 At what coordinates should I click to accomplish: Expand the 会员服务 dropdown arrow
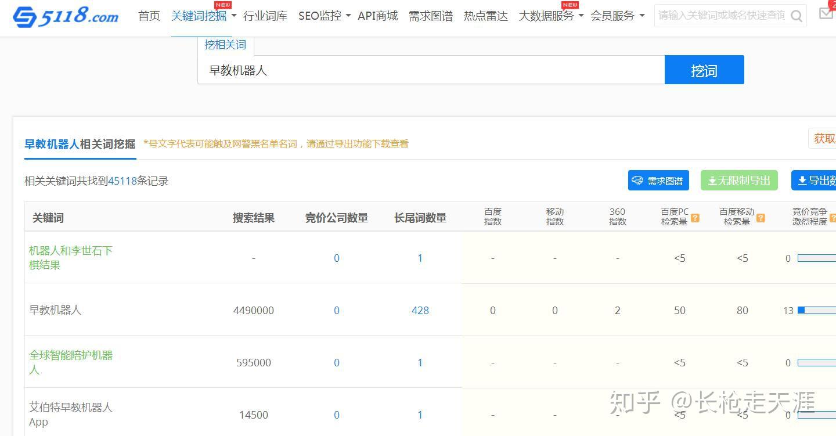click(x=642, y=16)
